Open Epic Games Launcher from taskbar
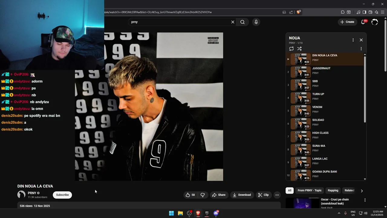This screenshot has height=218, width=387. click(207, 213)
